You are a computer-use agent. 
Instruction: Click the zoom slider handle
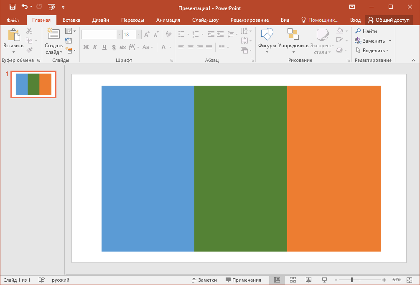[352, 280]
